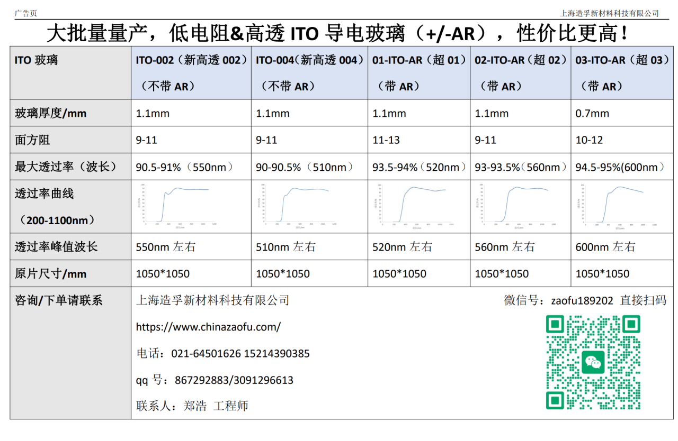Click the ITO-002 (新高透 002) column header
This screenshot has height=441, width=678.
[191, 60]
